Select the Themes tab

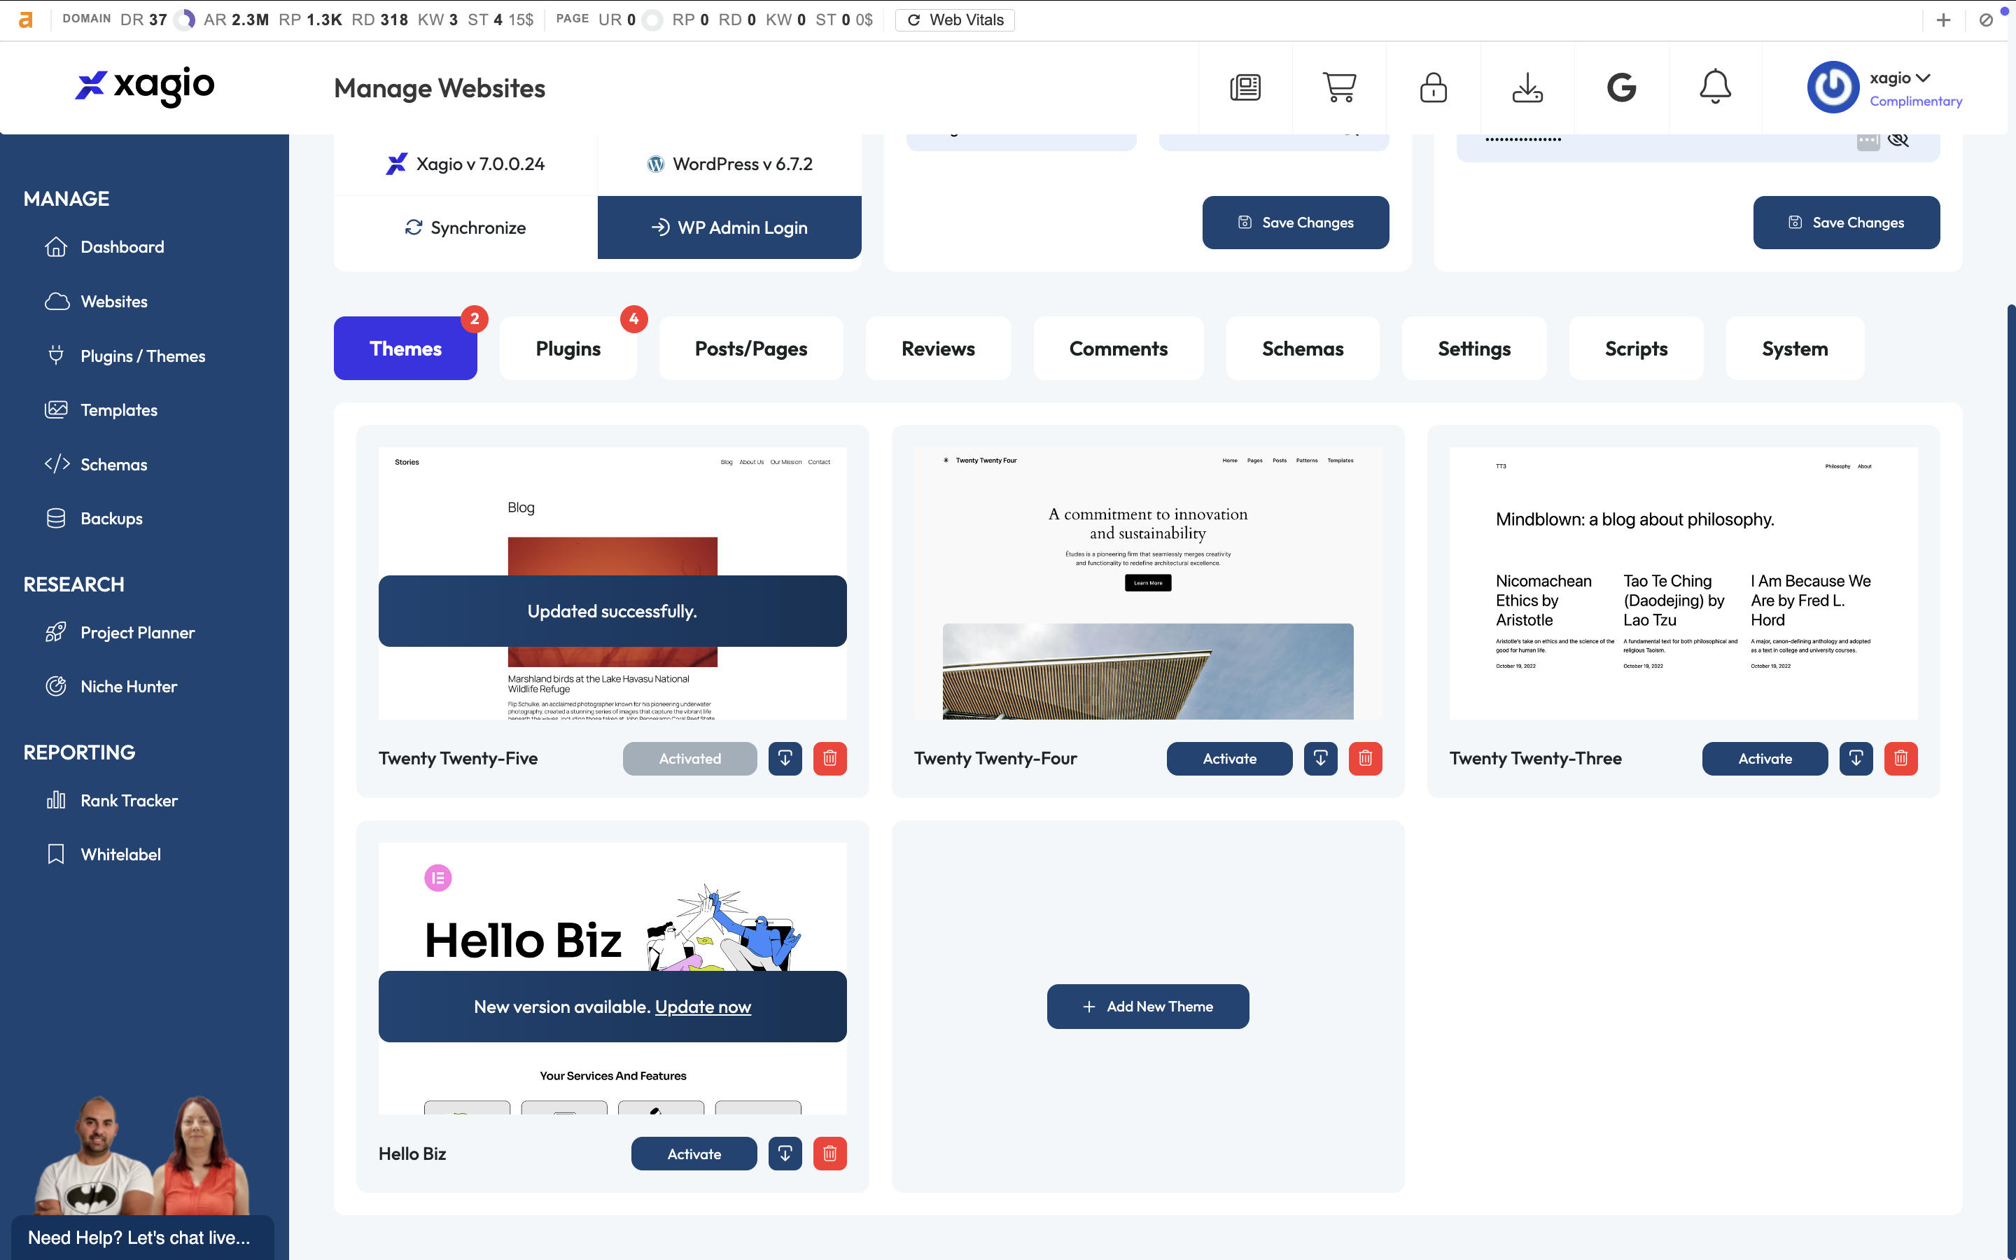[x=406, y=349]
